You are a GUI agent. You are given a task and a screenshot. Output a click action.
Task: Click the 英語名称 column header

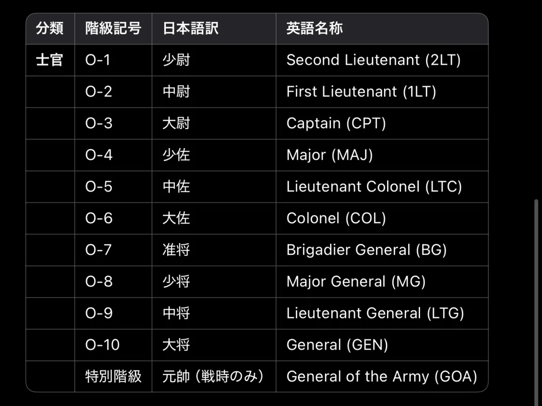[382, 29]
